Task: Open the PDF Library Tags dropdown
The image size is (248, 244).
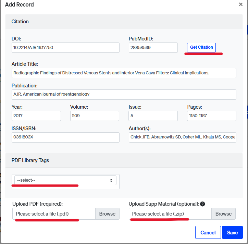Action: pos(65,180)
